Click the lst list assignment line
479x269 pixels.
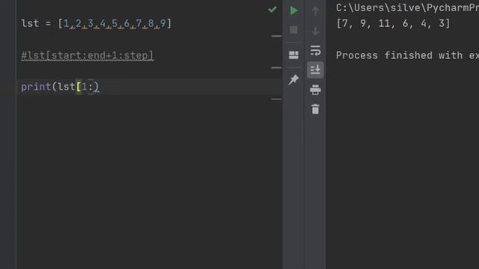(x=97, y=23)
